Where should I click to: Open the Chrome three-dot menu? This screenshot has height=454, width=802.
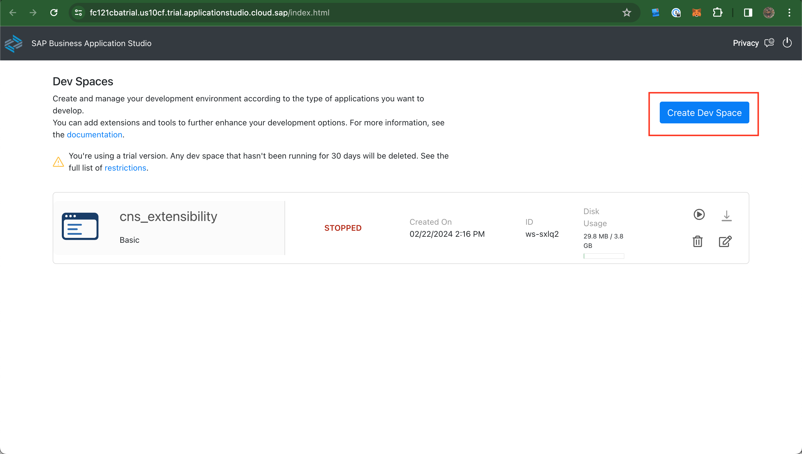coord(789,13)
